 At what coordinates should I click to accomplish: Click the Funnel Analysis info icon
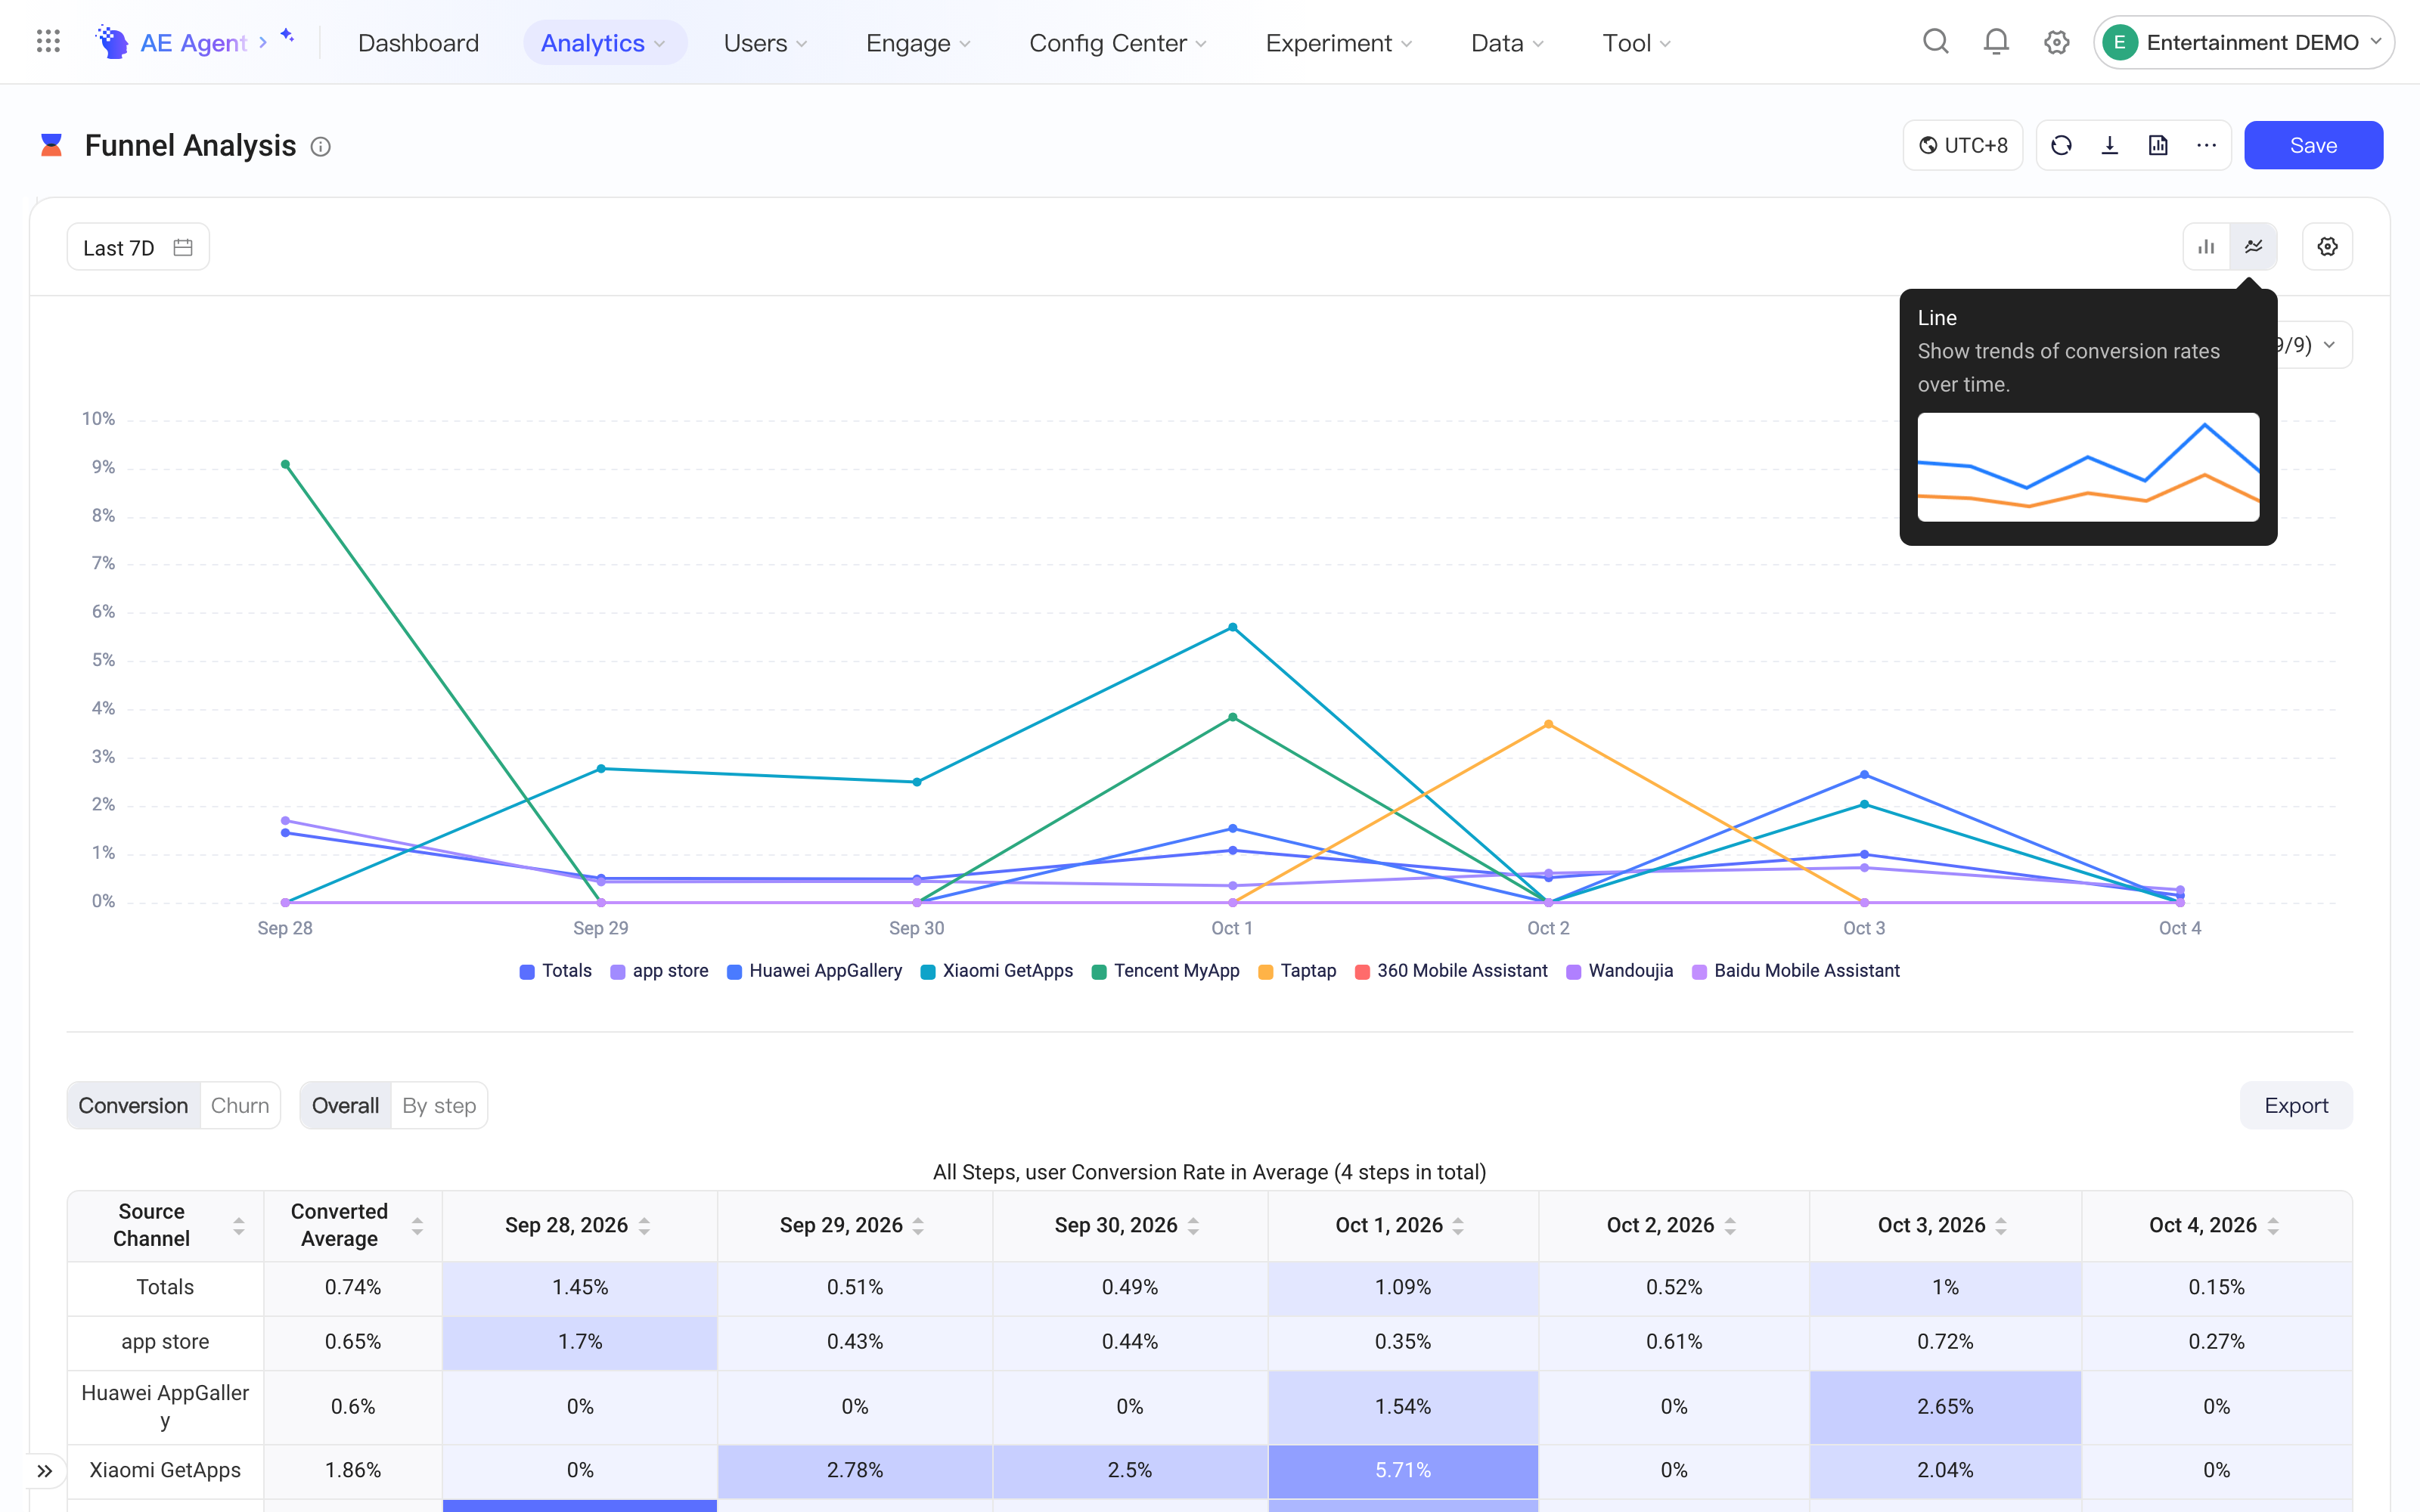coord(320,147)
